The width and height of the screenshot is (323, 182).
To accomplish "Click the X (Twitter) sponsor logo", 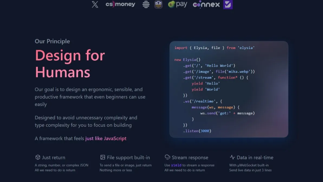I will pos(95,4).
